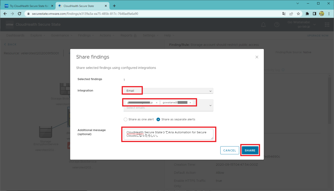
Task: Open the tab search chevron in title bar
Action: [x=298, y=4]
